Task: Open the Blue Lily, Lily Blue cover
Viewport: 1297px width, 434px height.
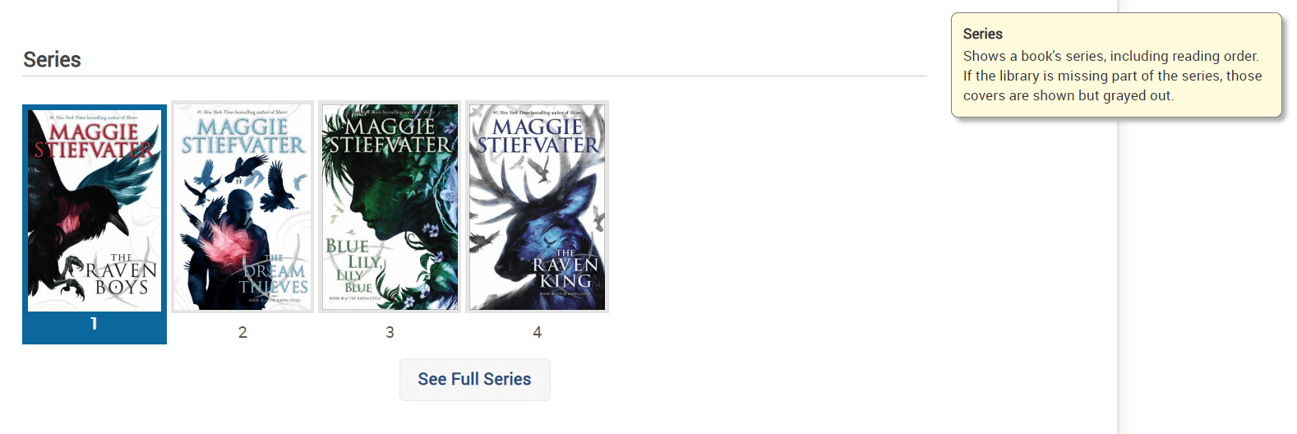Action: pos(390,206)
